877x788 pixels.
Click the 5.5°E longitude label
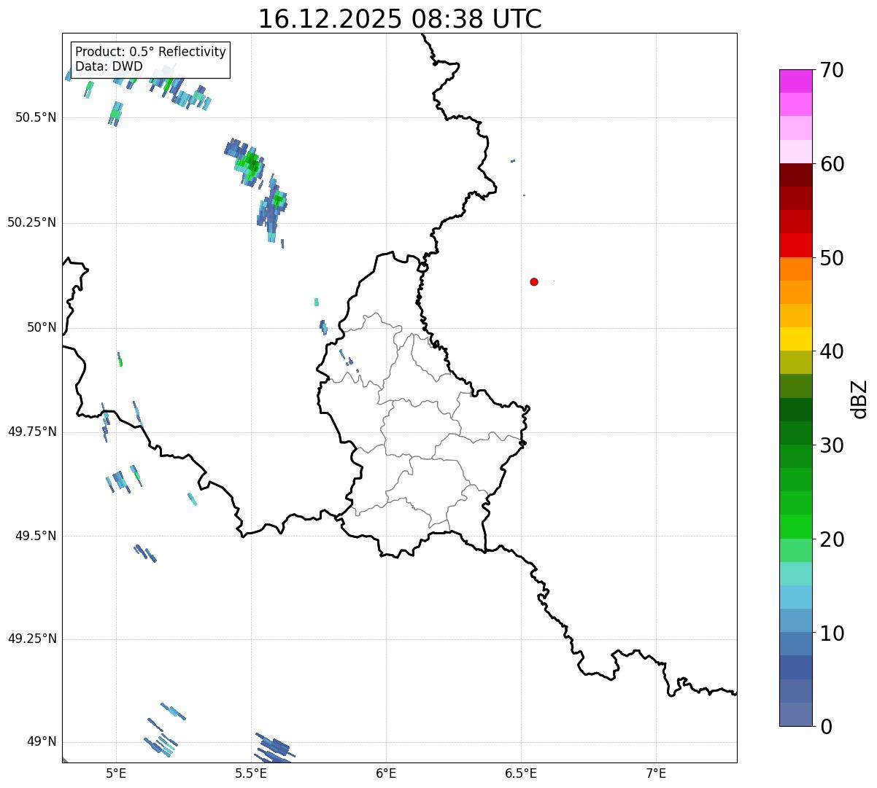(x=251, y=773)
